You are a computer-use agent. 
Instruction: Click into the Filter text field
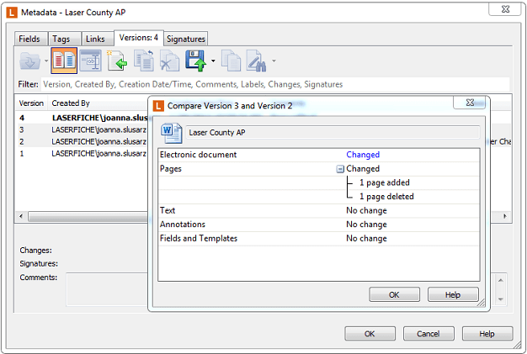275,84
